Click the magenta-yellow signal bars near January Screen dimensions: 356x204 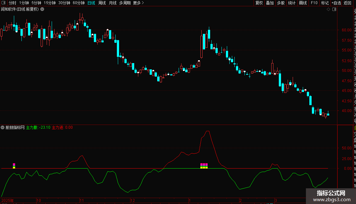(204, 166)
